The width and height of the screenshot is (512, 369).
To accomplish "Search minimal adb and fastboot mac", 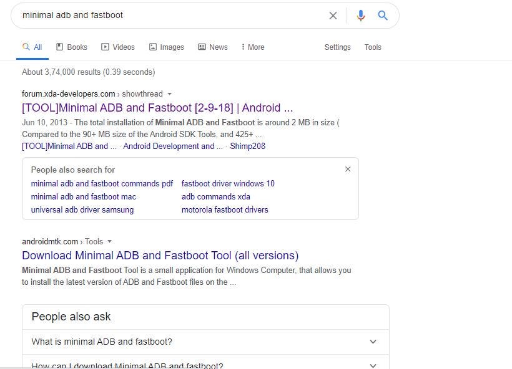I will [x=84, y=196].
